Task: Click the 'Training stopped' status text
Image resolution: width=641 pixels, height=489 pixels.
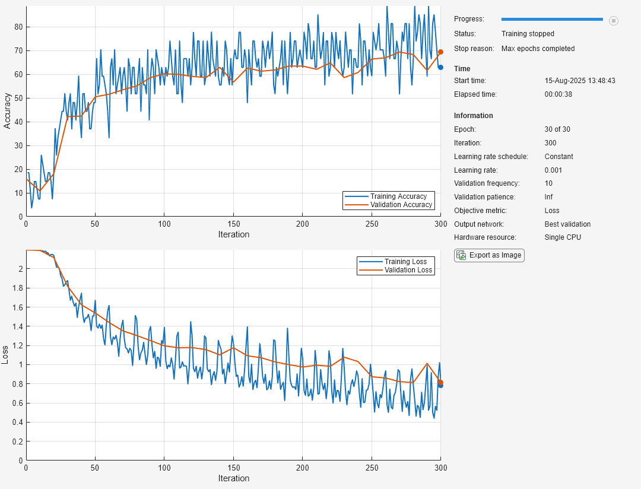Action: (528, 33)
